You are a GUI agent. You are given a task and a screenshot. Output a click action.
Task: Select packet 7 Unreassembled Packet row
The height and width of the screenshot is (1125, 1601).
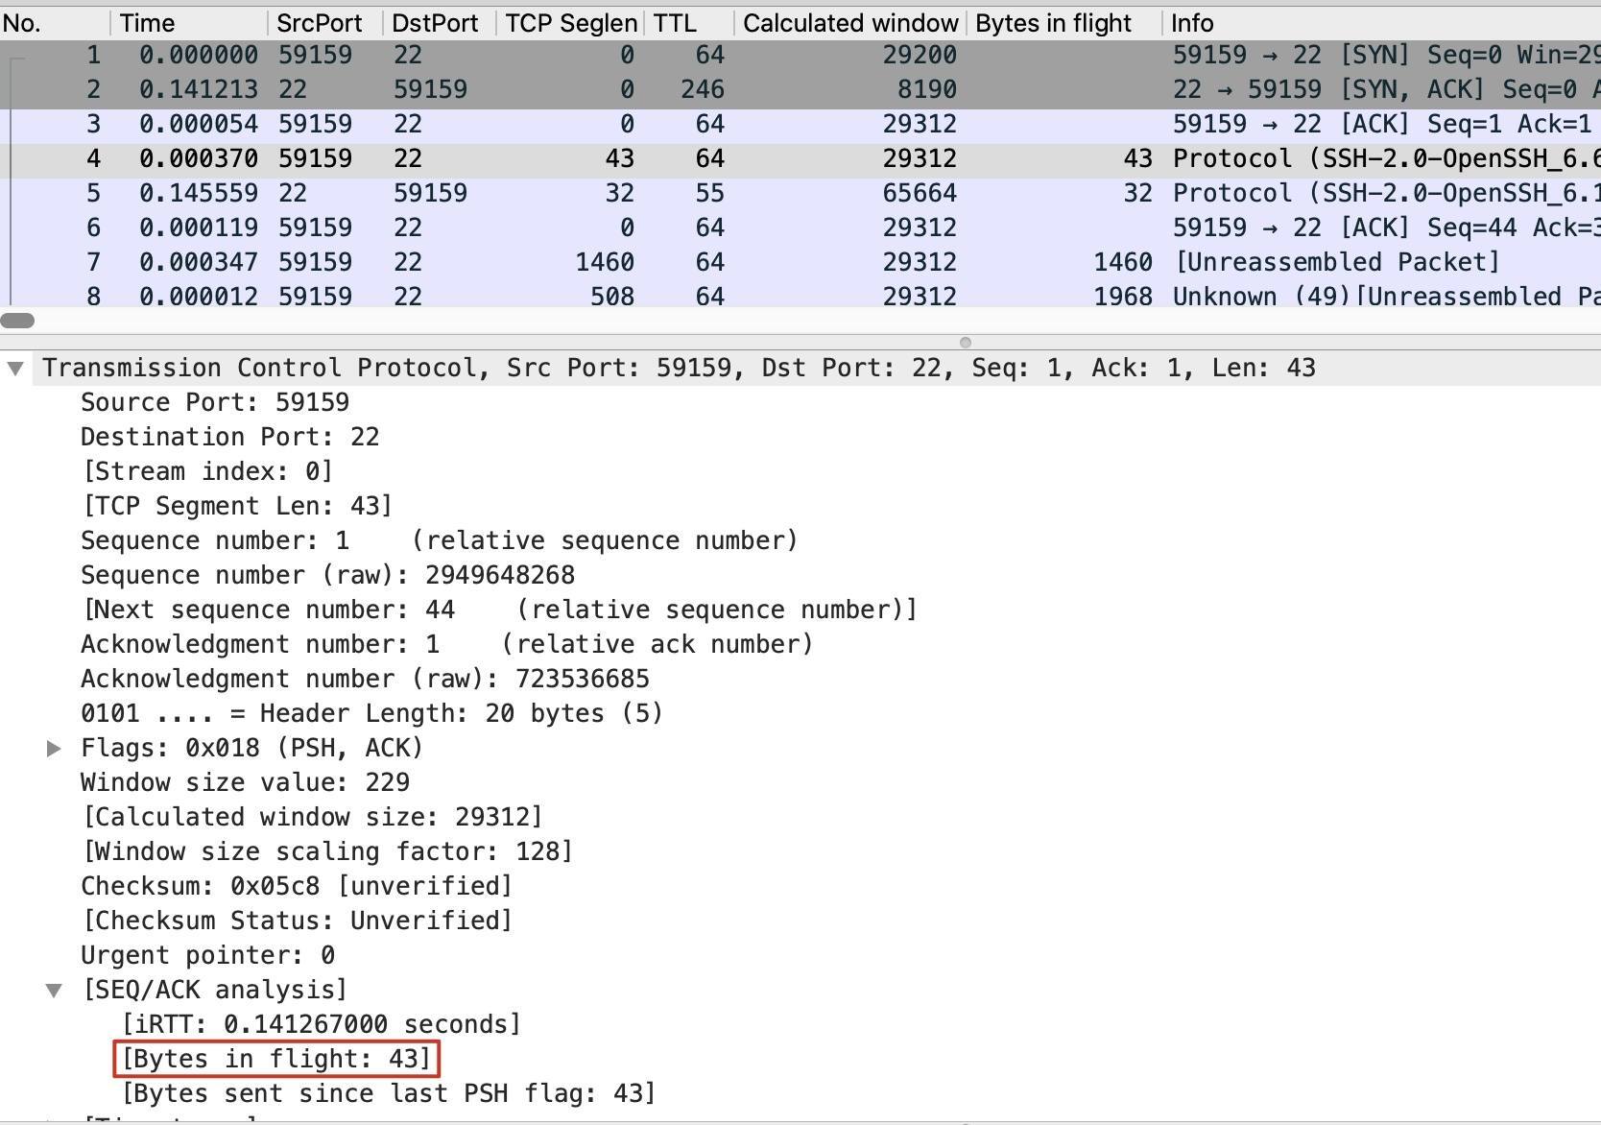pos(672,263)
